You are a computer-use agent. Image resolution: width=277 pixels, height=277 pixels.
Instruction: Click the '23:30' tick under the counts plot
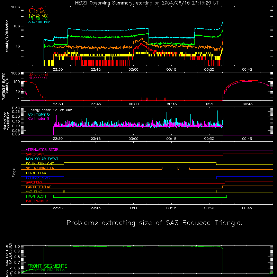pos(58,70)
